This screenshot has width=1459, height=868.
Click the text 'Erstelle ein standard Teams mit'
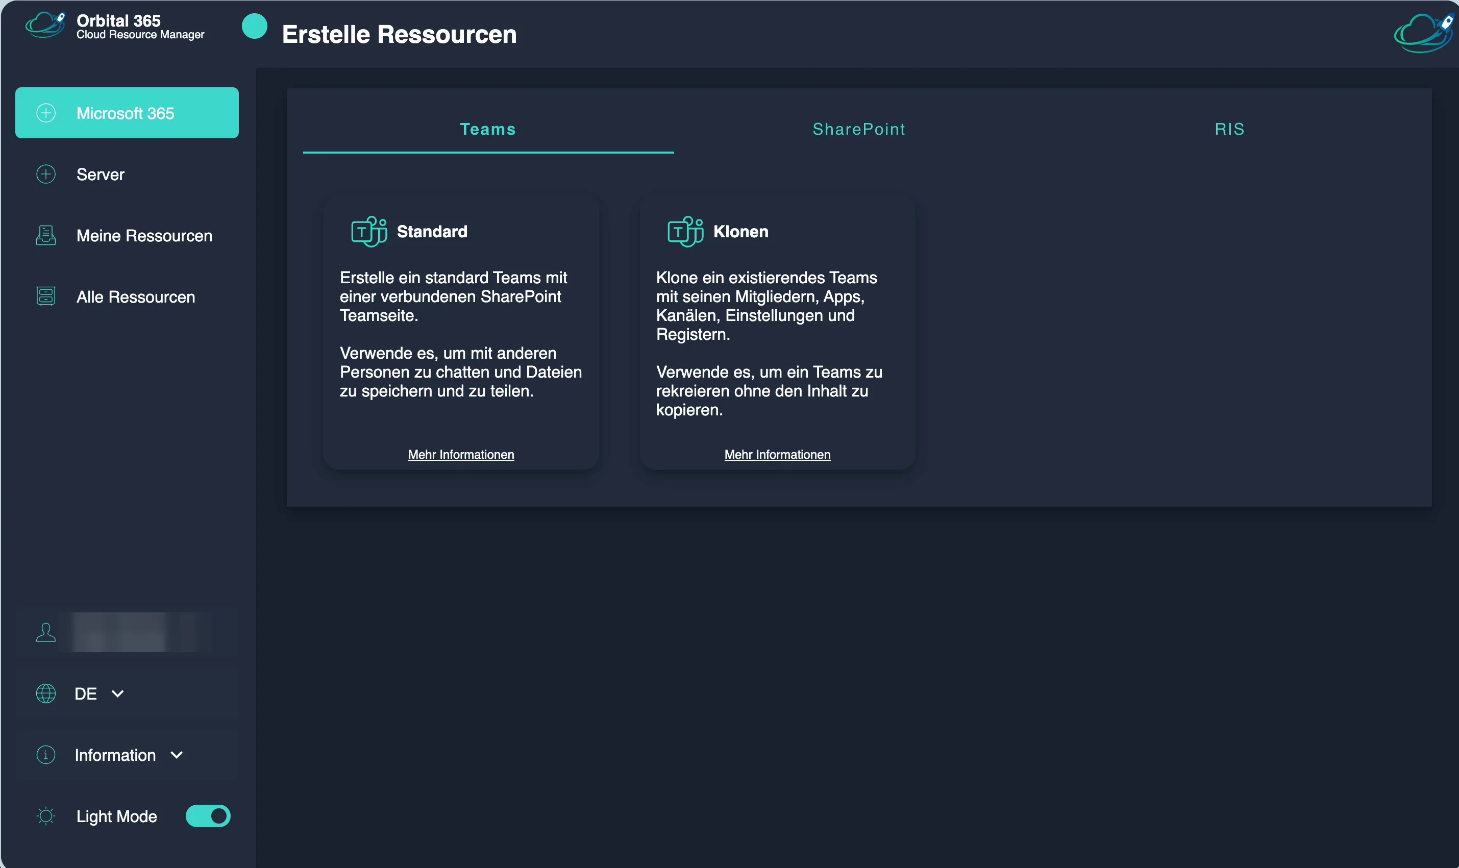click(454, 277)
